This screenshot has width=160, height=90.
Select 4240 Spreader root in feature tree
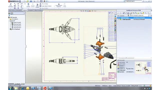tap(13, 17)
